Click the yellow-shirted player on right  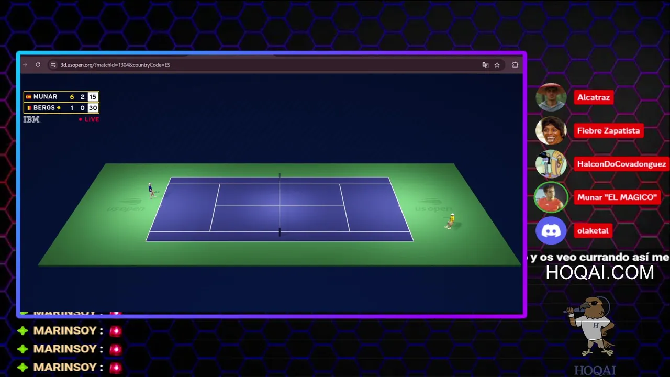450,220
